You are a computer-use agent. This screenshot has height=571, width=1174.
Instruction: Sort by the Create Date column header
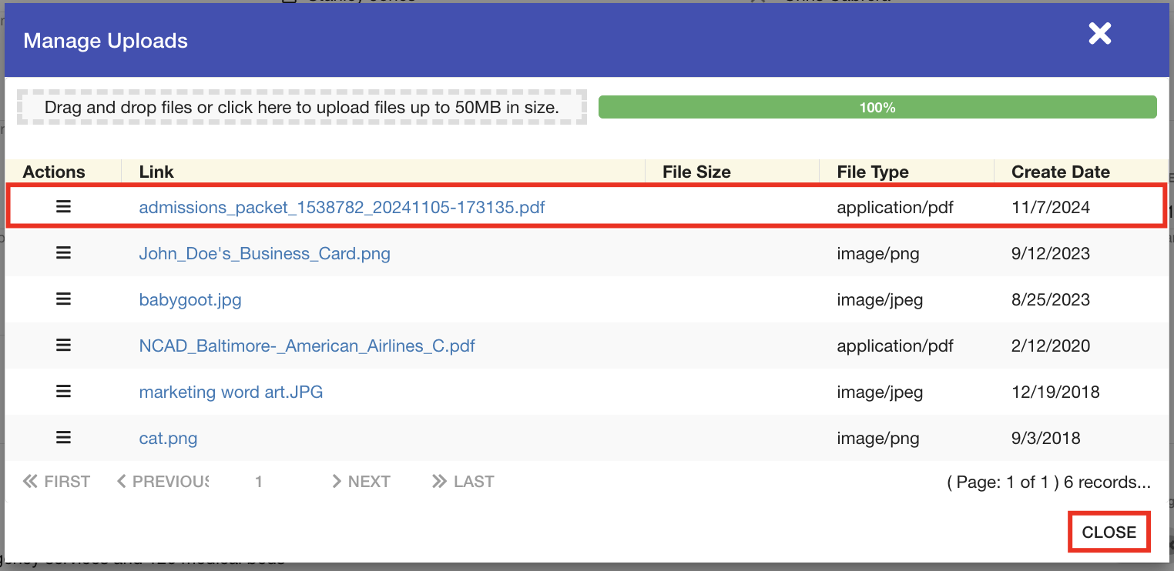pyautogui.click(x=1060, y=172)
